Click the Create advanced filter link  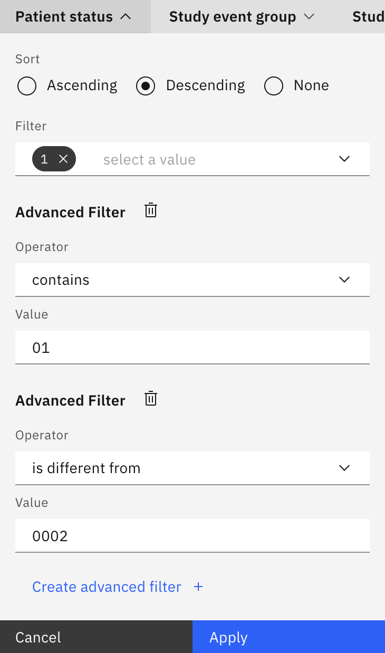click(107, 587)
